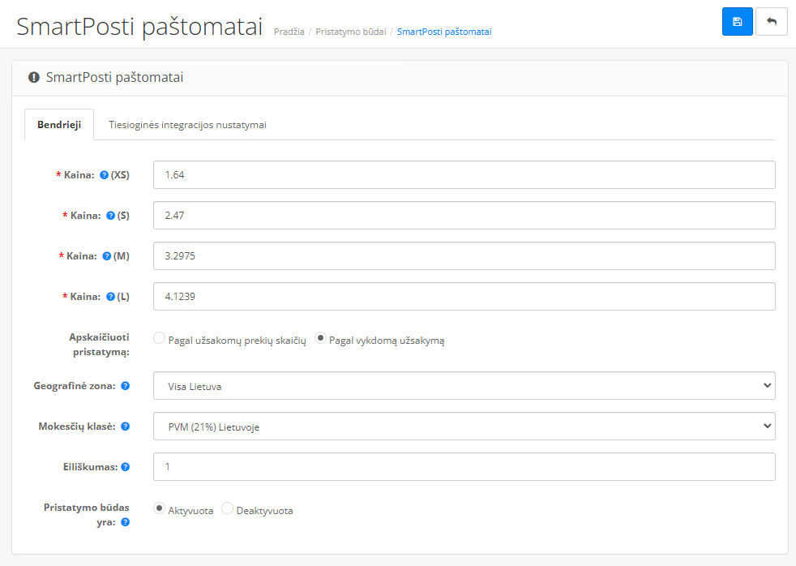
Task: Select 'Pagal vykdomą užsakymą' radio option
Action: click(x=320, y=339)
